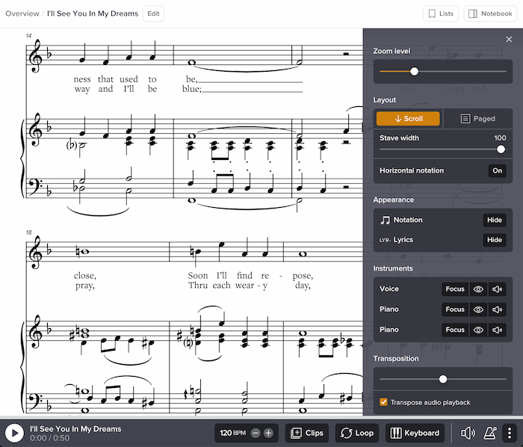The height and width of the screenshot is (447, 523).
Task: Select Scroll layout mode
Action: [x=408, y=118]
